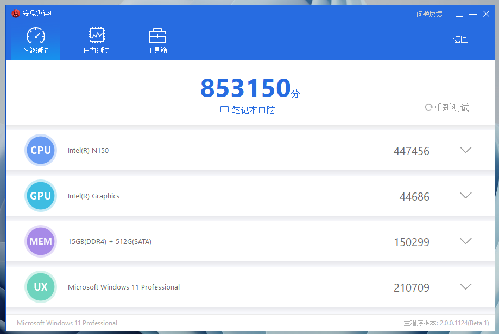The height and width of the screenshot is (334, 499).
Task: Click the status bar Windows 11 Professional text
Action: [67, 323]
